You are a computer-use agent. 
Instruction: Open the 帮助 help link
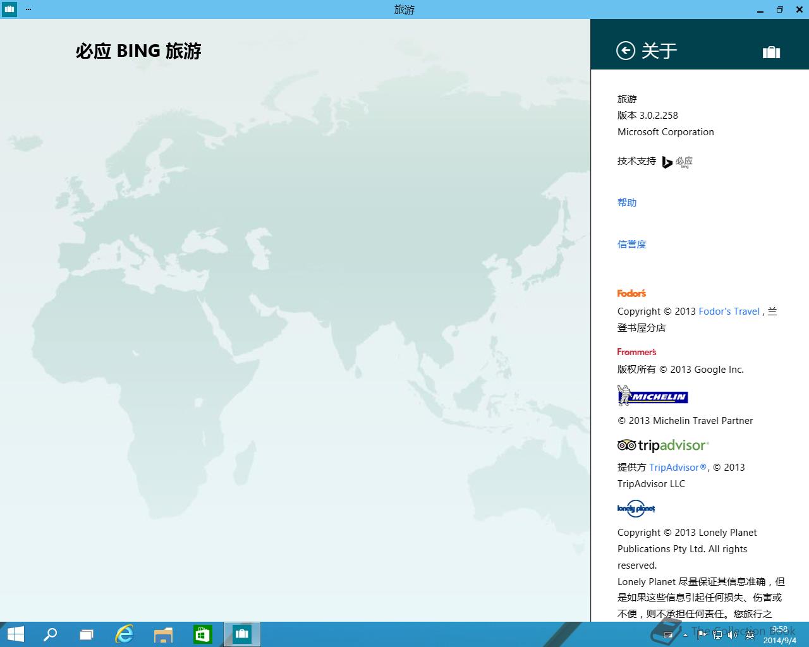(627, 203)
